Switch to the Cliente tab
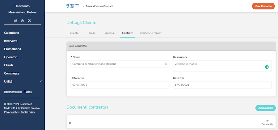Viewport: 278px width, 130px height. point(74,33)
